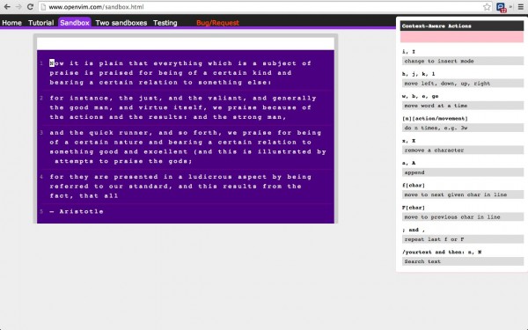Click the 'Search text' entry
Image resolution: width=528 pixels, height=330 pixels.
(463, 261)
